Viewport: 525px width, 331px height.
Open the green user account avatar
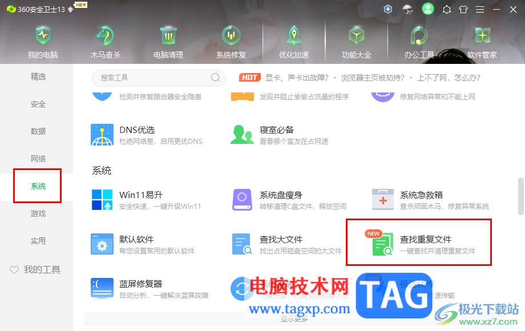(427, 9)
